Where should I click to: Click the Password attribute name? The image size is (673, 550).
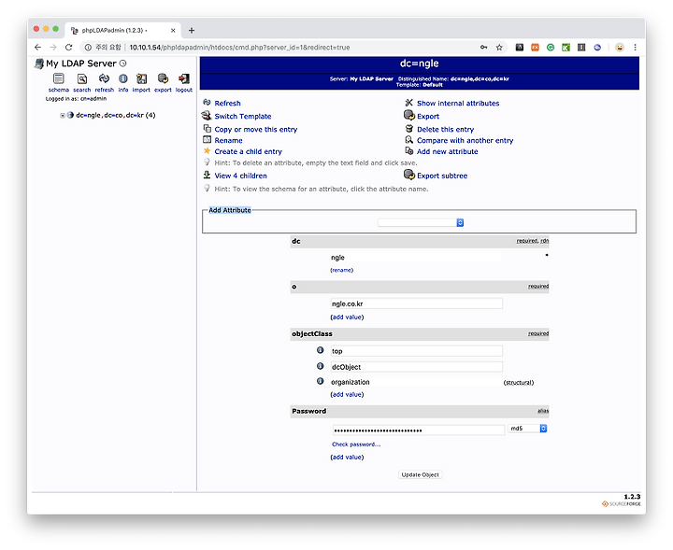[309, 411]
